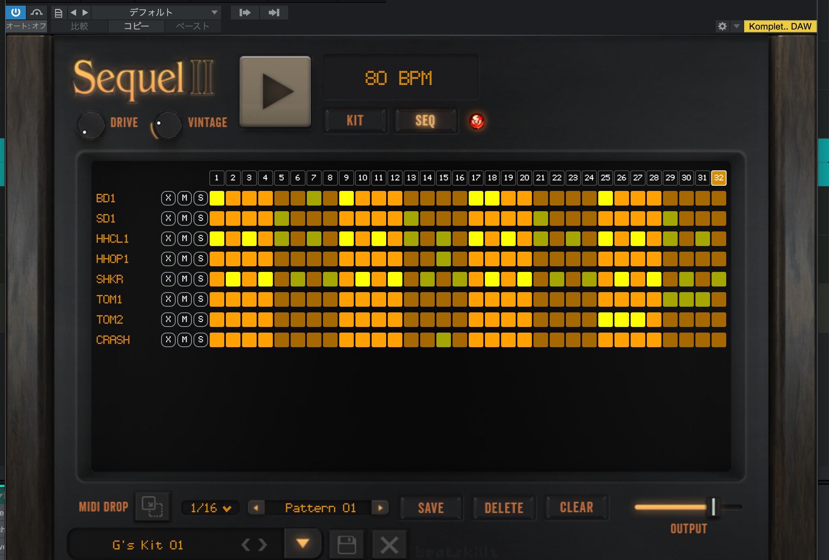Open the kit list dropdown arrow
This screenshot has height=560, width=829.
[303, 543]
